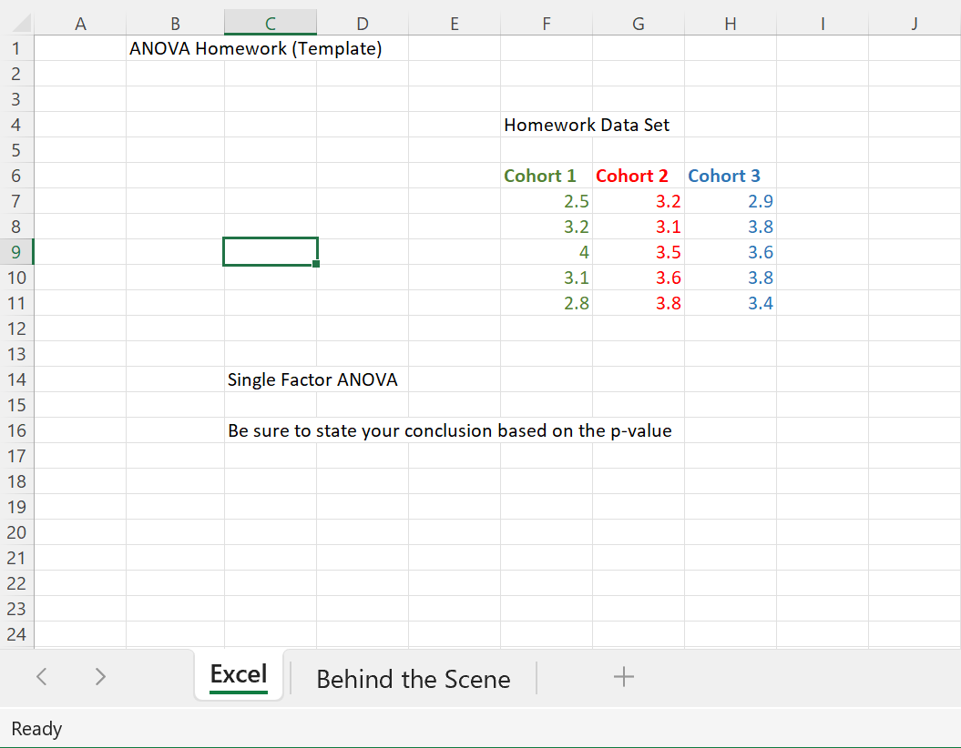
Task: Click Cohort 1 value 4
Action: (546, 252)
